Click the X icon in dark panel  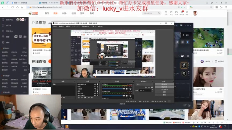point(188,56)
